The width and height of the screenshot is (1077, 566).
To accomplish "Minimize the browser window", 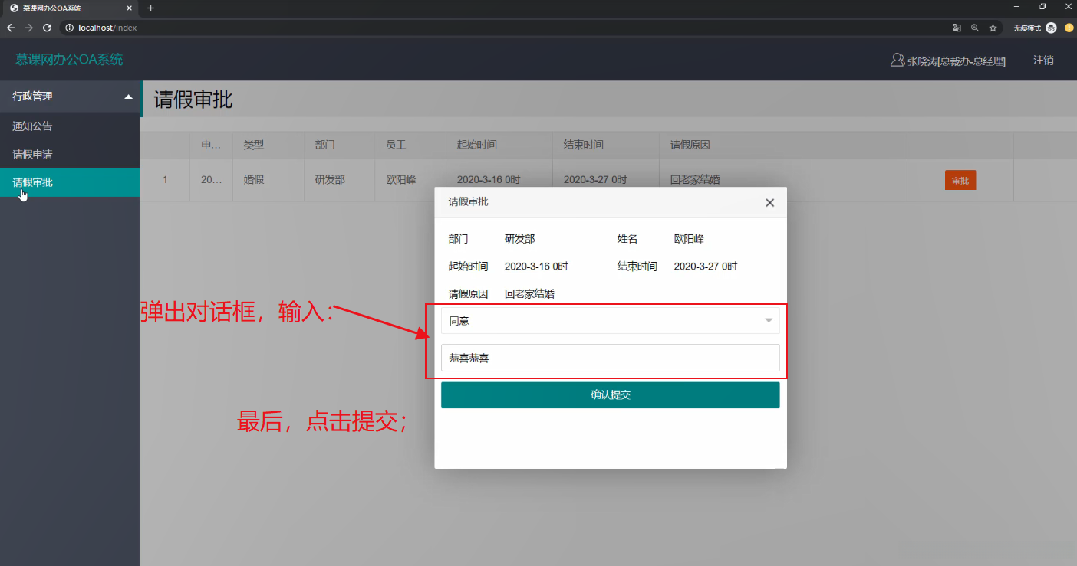I will tap(1016, 7).
